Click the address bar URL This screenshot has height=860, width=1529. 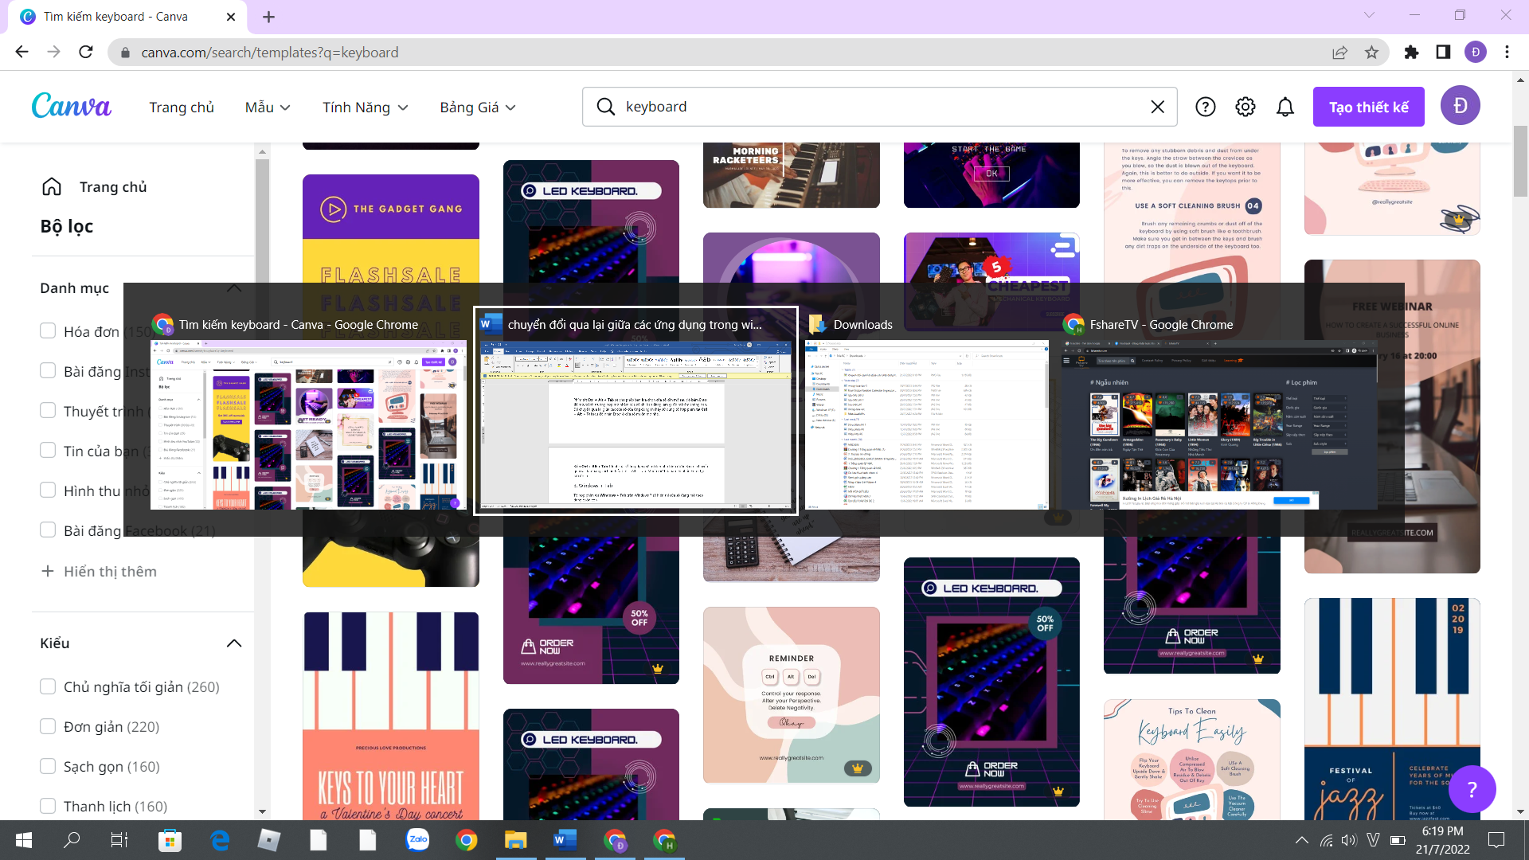click(x=270, y=53)
